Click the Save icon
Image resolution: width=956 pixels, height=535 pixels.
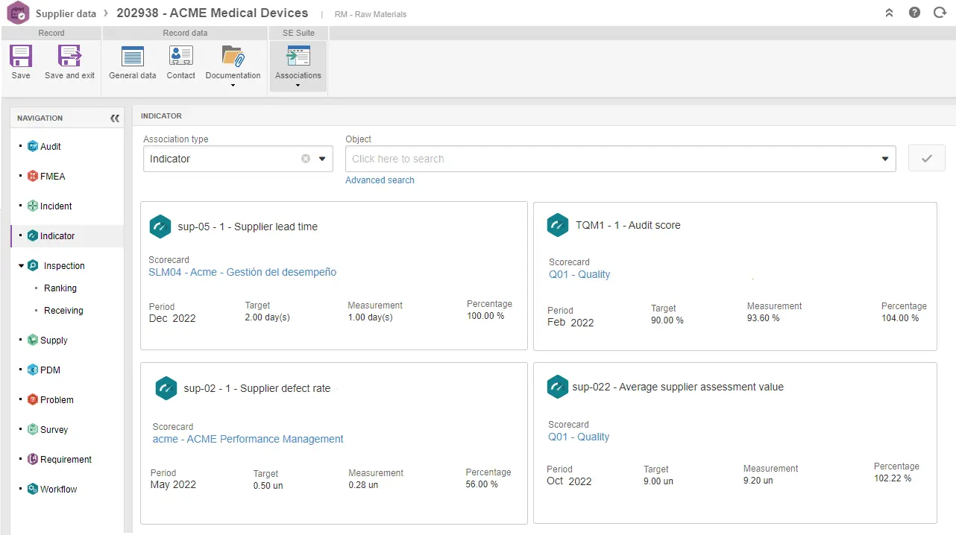coord(21,57)
